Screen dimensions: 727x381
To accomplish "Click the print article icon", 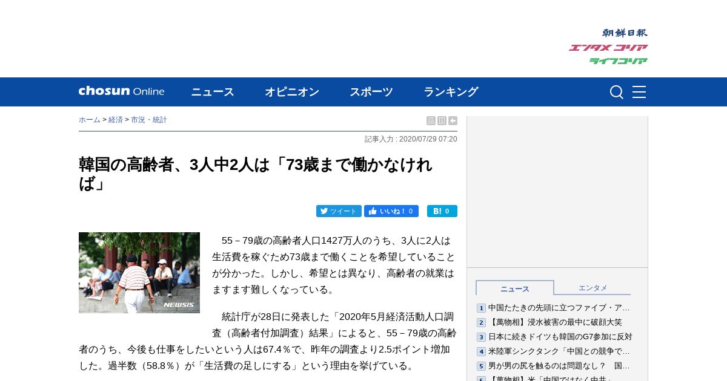I will click(x=431, y=120).
